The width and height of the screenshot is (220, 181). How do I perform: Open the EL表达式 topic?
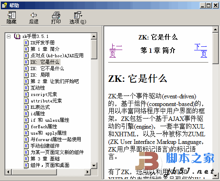[x=40, y=107]
